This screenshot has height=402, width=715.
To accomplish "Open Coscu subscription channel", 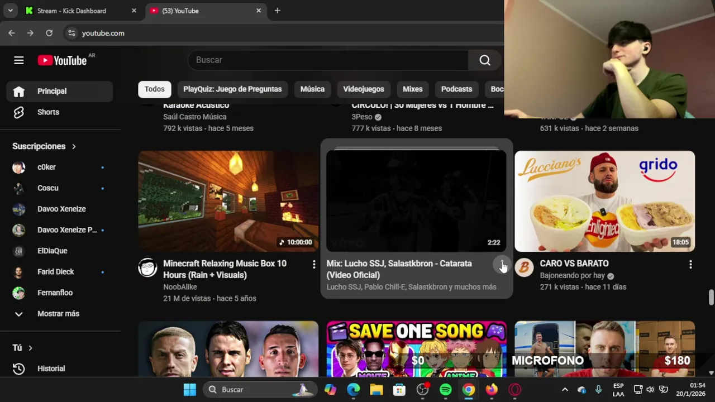I will pos(60,188).
